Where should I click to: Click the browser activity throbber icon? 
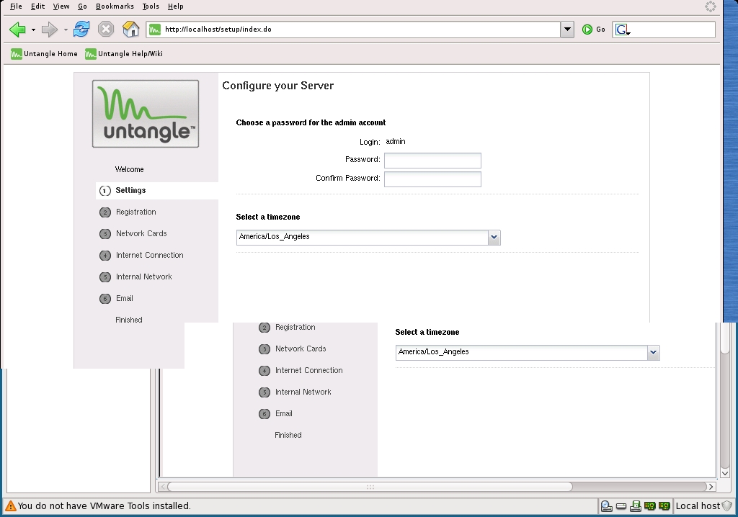pyautogui.click(x=710, y=6)
